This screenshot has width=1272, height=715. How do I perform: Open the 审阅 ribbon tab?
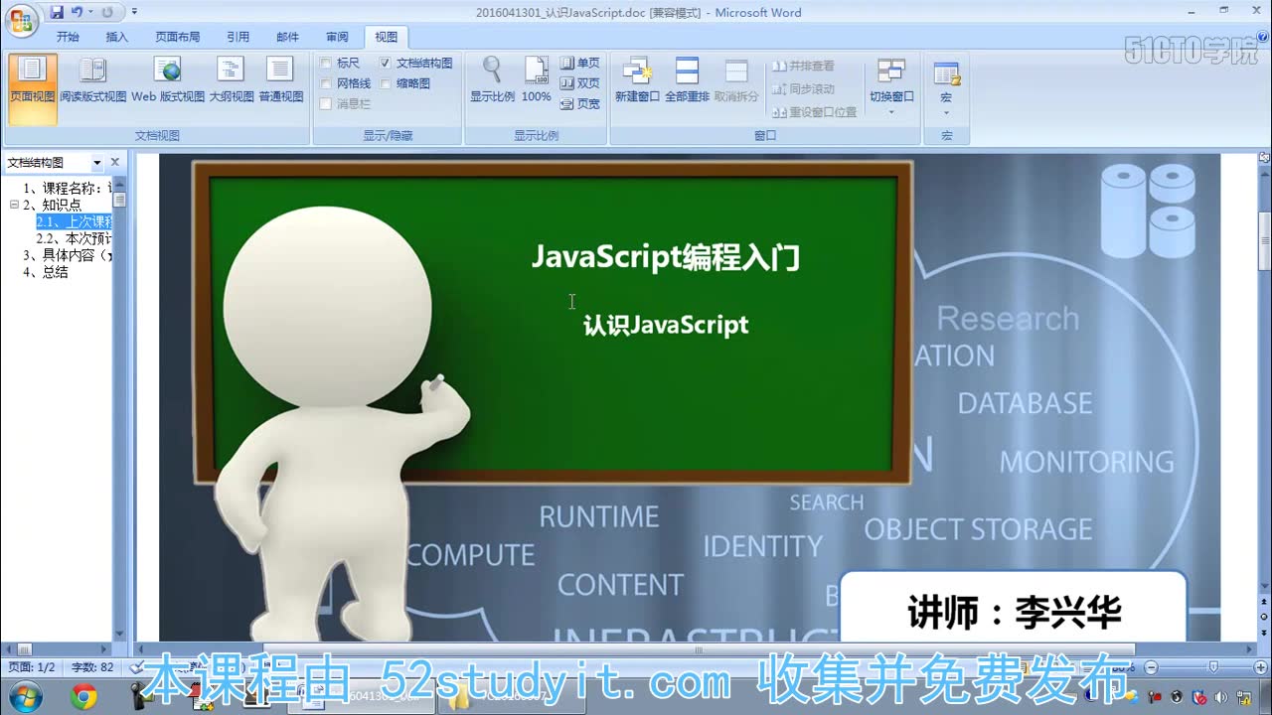click(338, 37)
